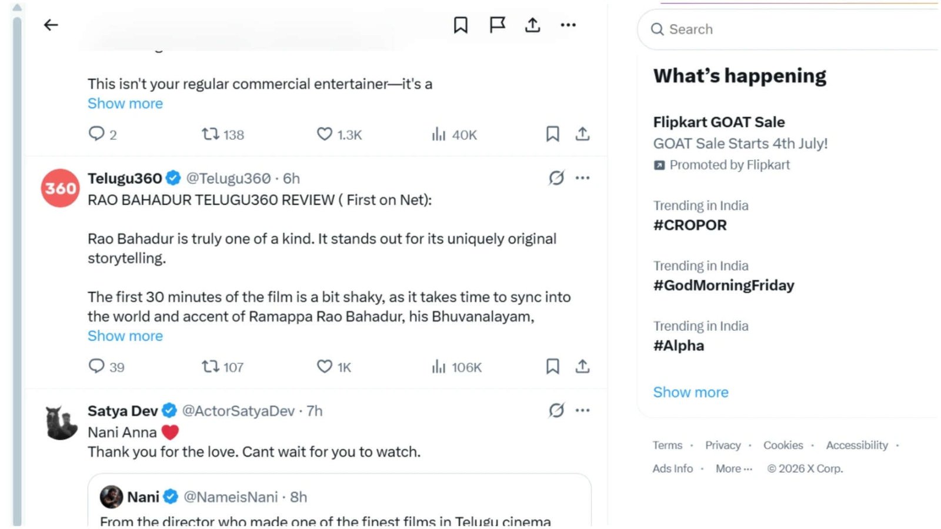Bookmark post via top header bookmark icon

click(461, 25)
